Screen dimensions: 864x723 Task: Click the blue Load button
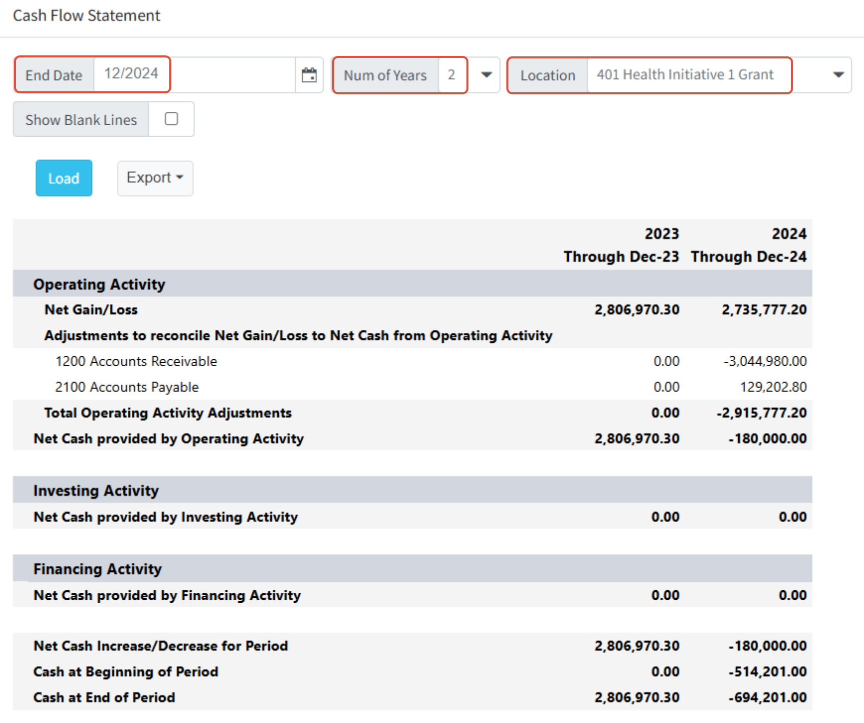coord(64,178)
